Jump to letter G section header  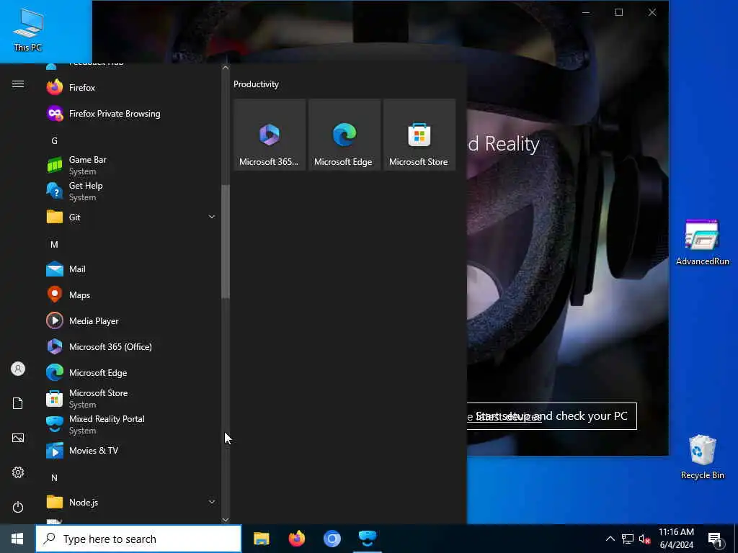pos(54,140)
